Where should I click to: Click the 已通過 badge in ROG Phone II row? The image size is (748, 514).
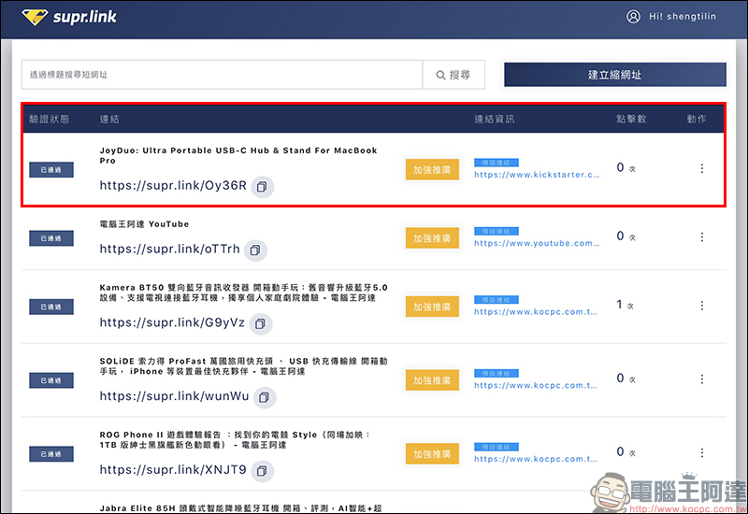[x=51, y=454]
